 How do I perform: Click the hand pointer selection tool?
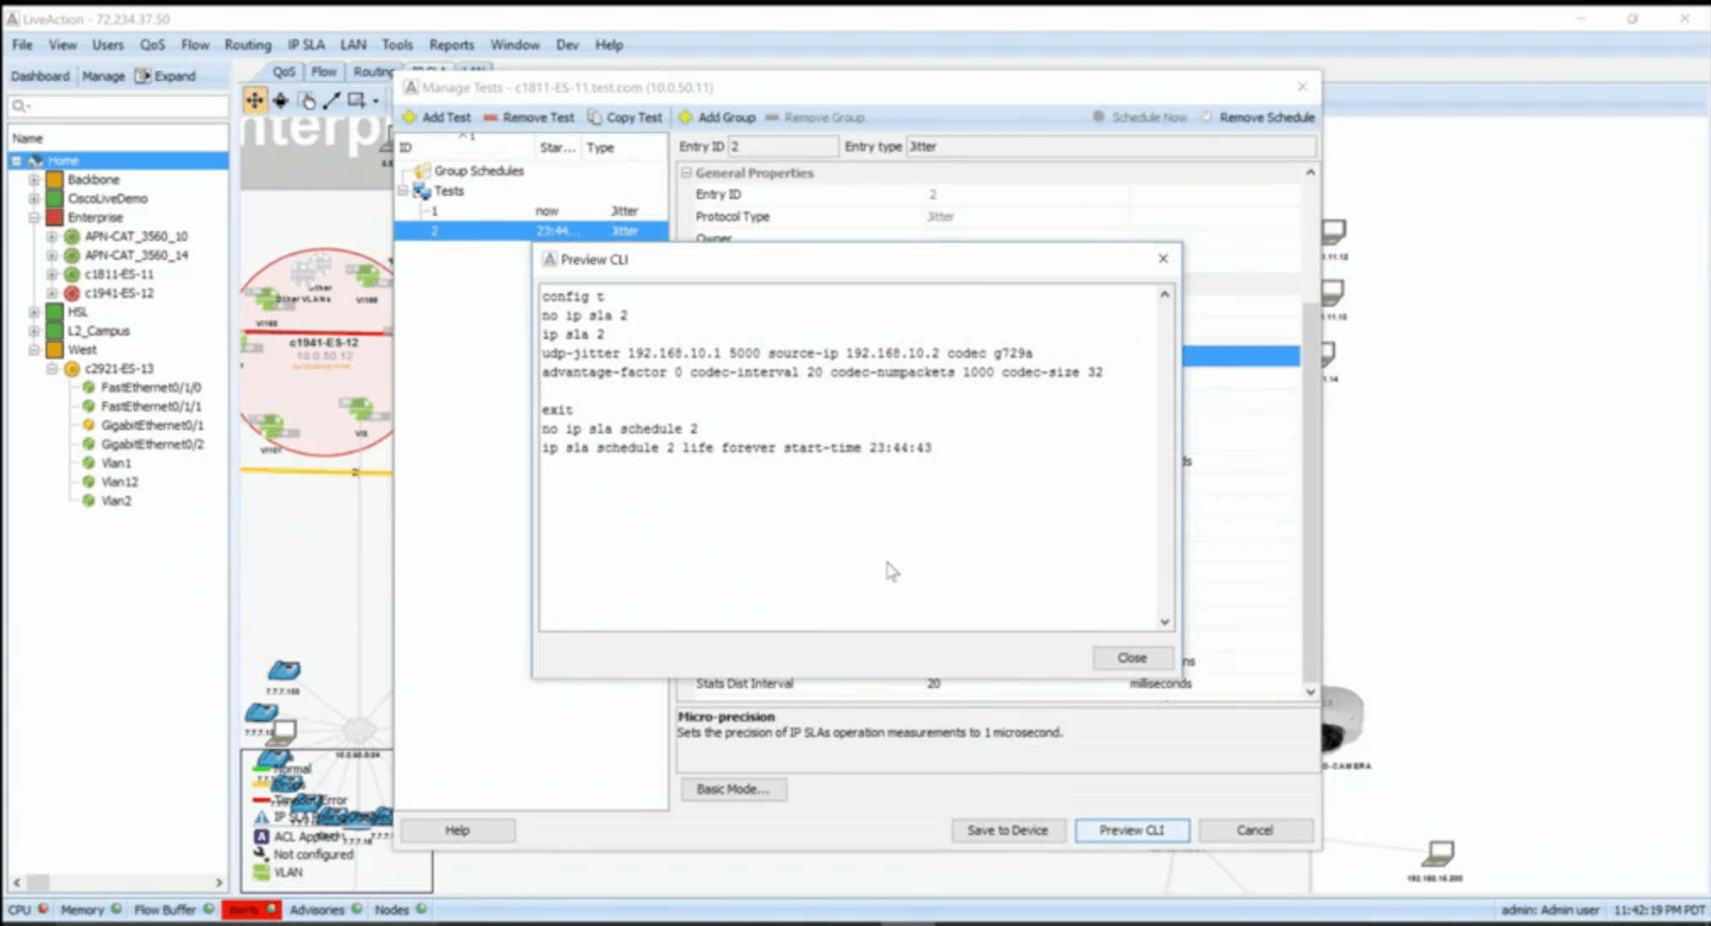tap(307, 101)
